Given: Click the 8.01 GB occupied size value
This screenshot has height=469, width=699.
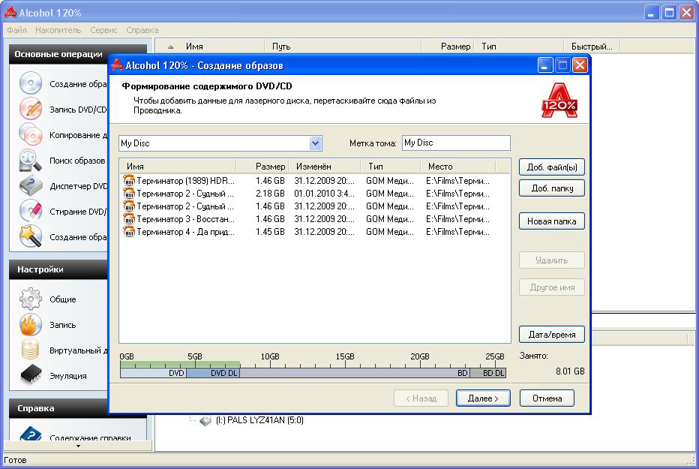Looking at the screenshot, I should coord(570,371).
